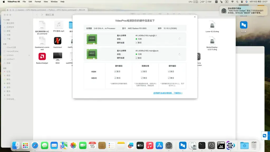Select 应用程序 in the Finder sidebar
The width and height of the screenshot is (270, 152).
[10, 27]
